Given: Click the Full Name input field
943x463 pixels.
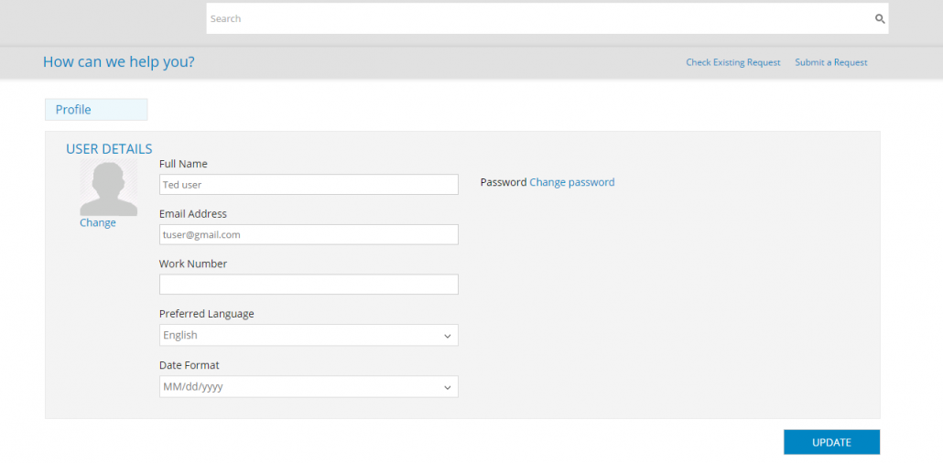Looking at the screenshot, I should tap(309, 185).
